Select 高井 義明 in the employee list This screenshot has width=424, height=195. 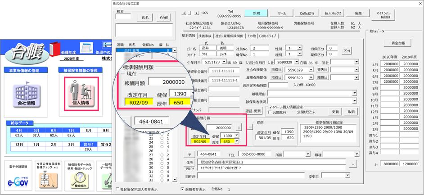[x=144, y=50]
